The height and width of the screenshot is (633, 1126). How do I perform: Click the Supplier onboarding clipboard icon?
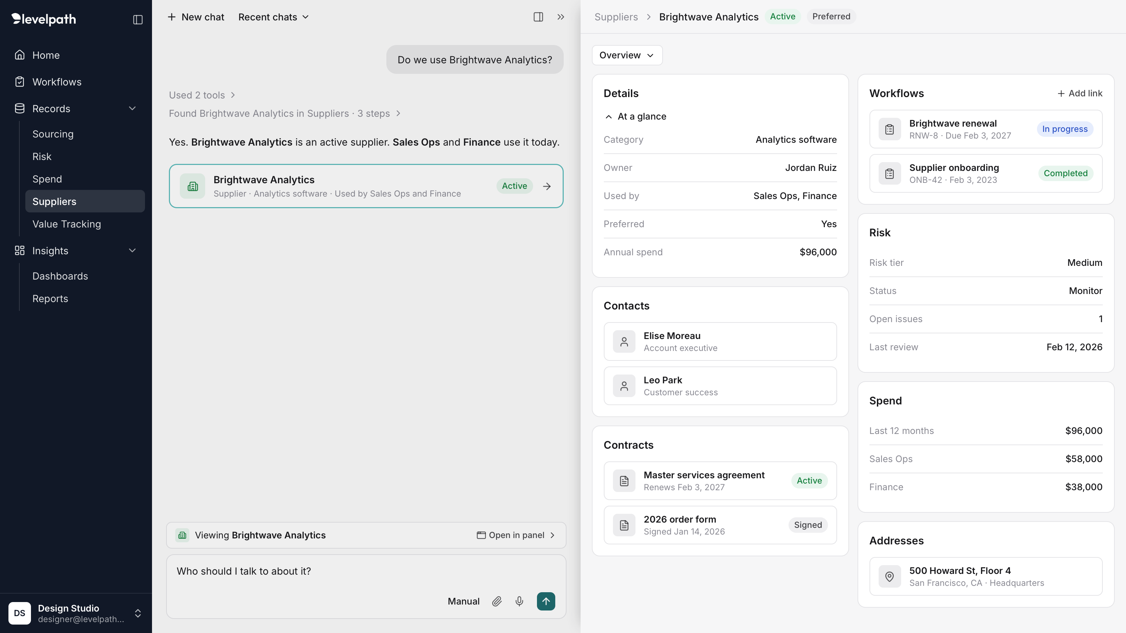[x=890, y=173]
